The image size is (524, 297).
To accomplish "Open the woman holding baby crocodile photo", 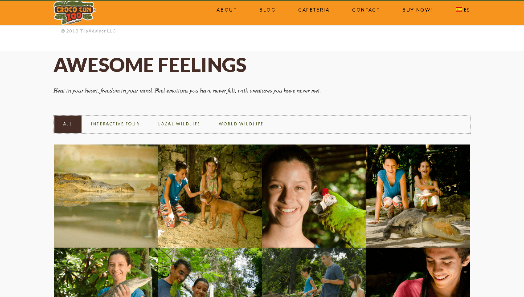I will pos(106,273).
